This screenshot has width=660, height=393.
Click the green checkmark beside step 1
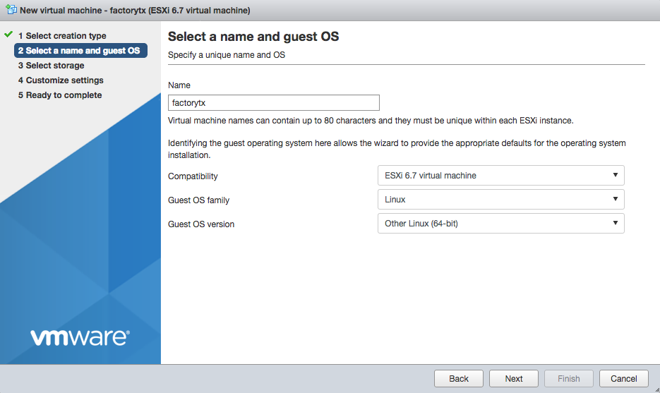[x=8, y=35]
